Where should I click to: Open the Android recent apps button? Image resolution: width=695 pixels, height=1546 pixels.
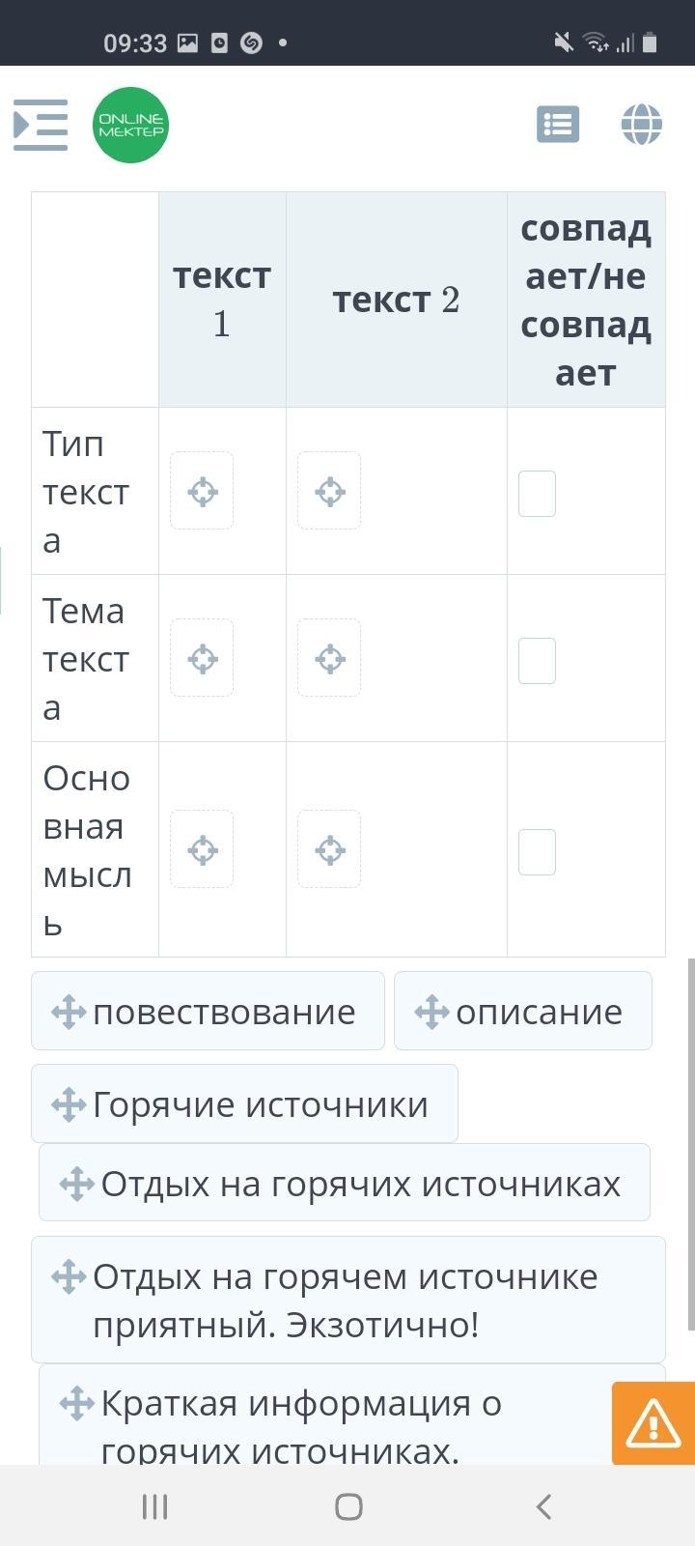coord(154,1505)
